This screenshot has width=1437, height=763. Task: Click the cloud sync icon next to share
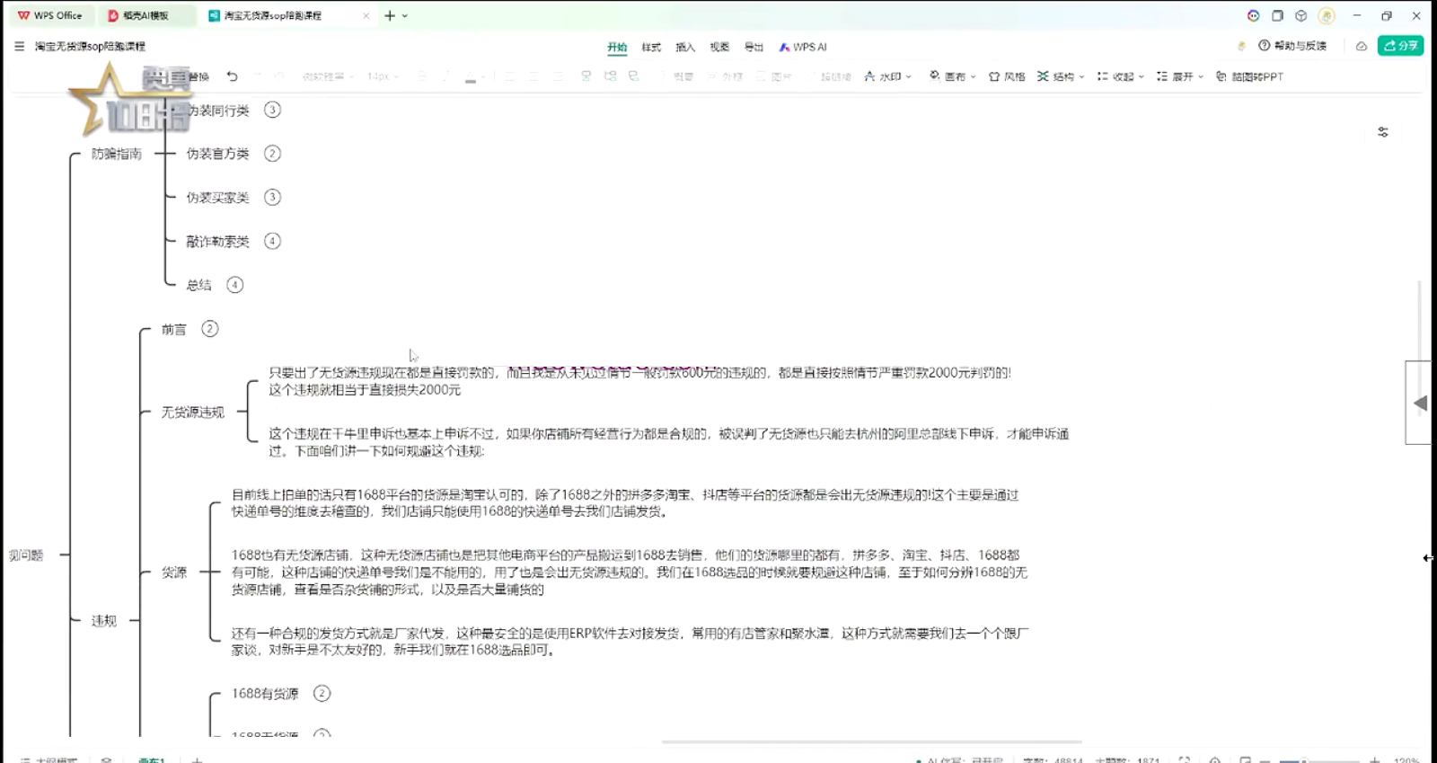pyautogui.click(x=1361, y=46)
